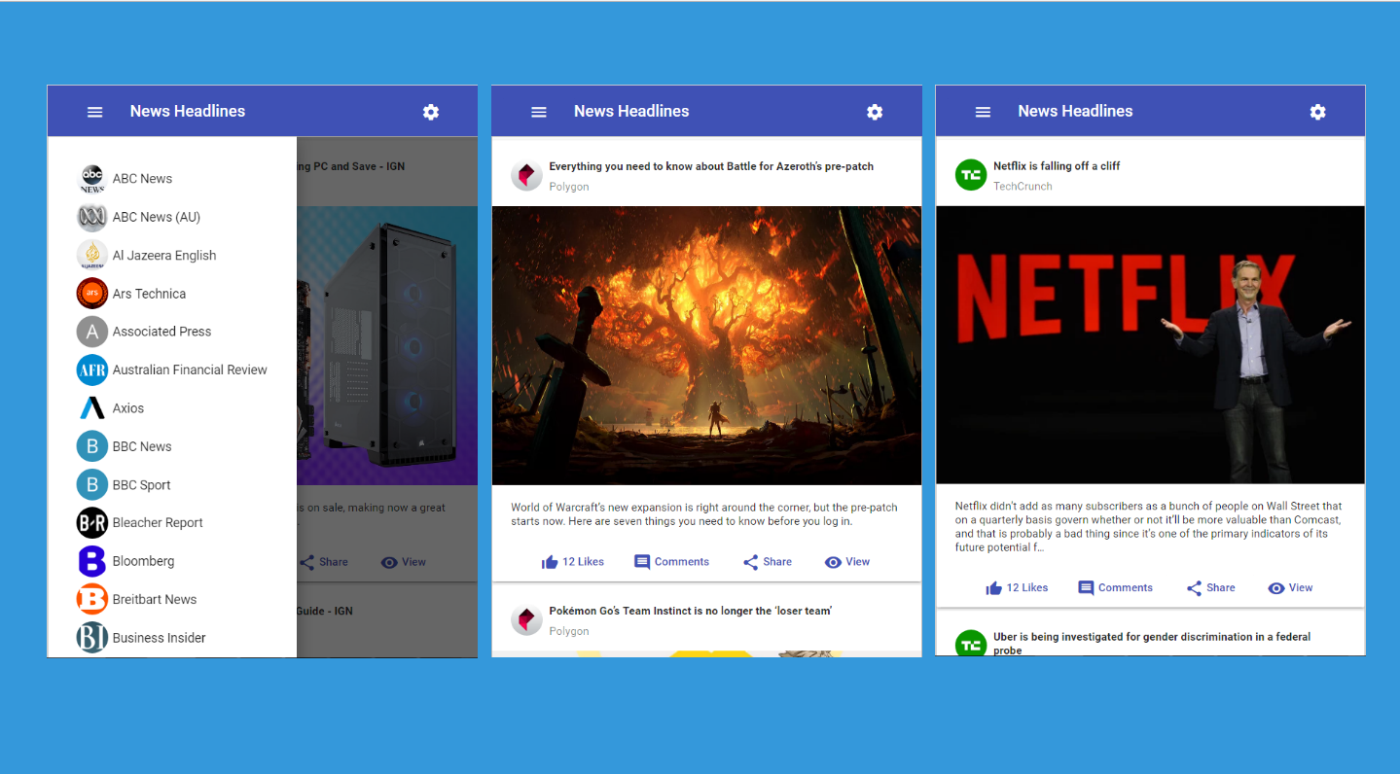Image resolution: width=1400 pixels, height=774 pixels.
Task: Like the Netflix falling off a cliff article
Action: click(1017, 588)
